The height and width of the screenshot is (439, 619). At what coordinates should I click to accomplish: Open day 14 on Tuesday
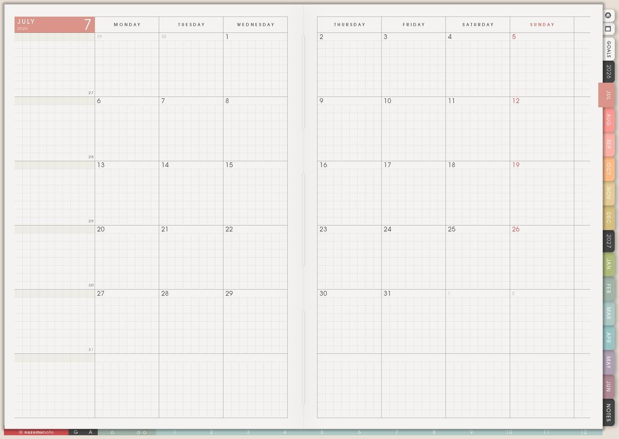165,165
